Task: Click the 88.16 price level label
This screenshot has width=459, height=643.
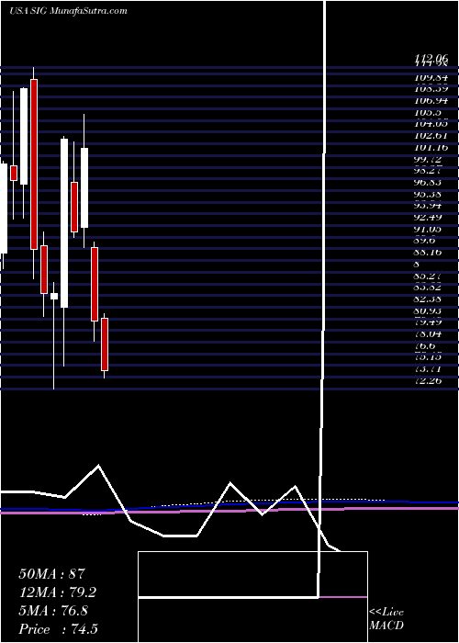Action: click(430, 252)
